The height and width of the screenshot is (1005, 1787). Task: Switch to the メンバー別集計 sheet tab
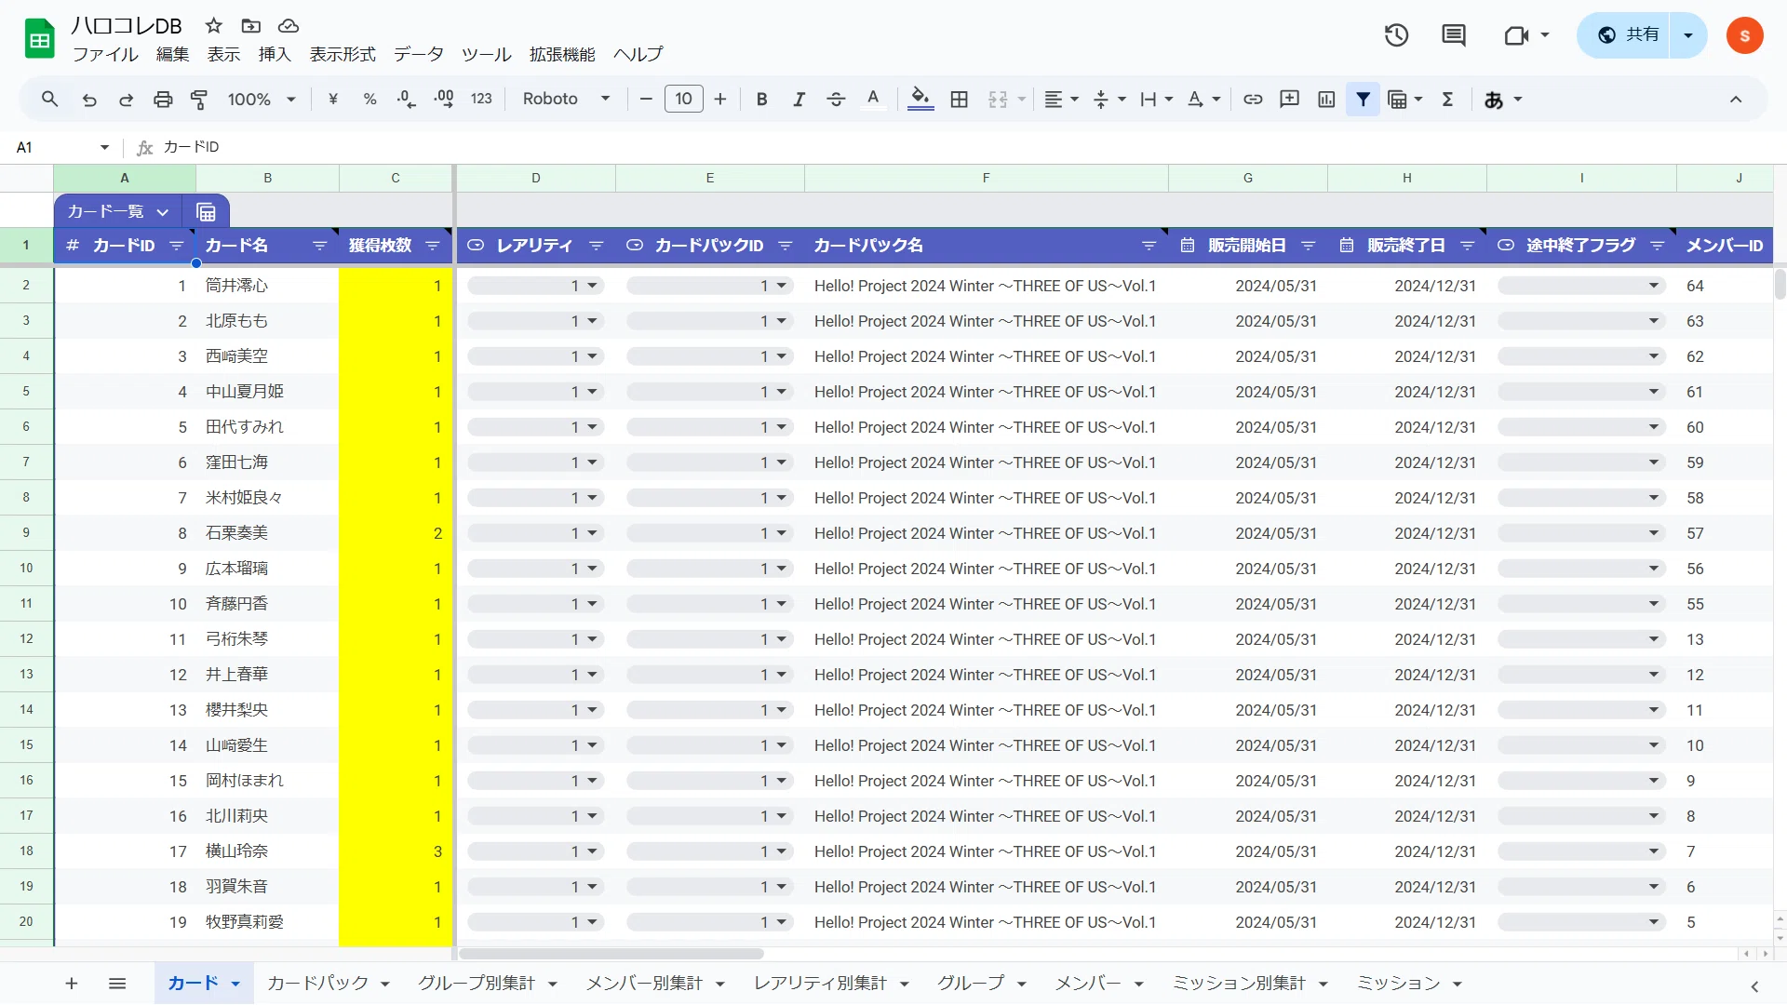coord(644,983)
